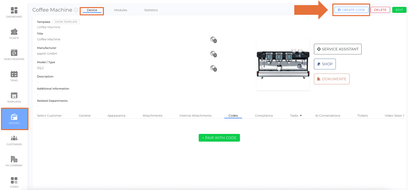This screenshot has width=408, height=190.
Task: Go to Tickets in the sidebar
Action: click(x=14, y=34)
